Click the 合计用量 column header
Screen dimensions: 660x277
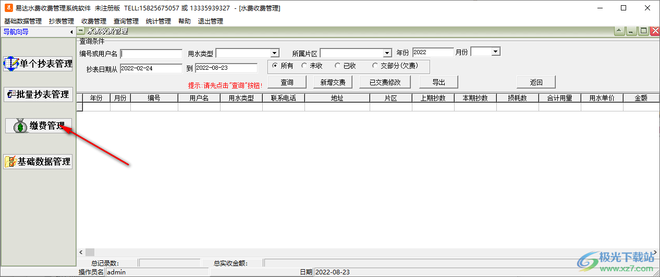(x=560, y=98)
